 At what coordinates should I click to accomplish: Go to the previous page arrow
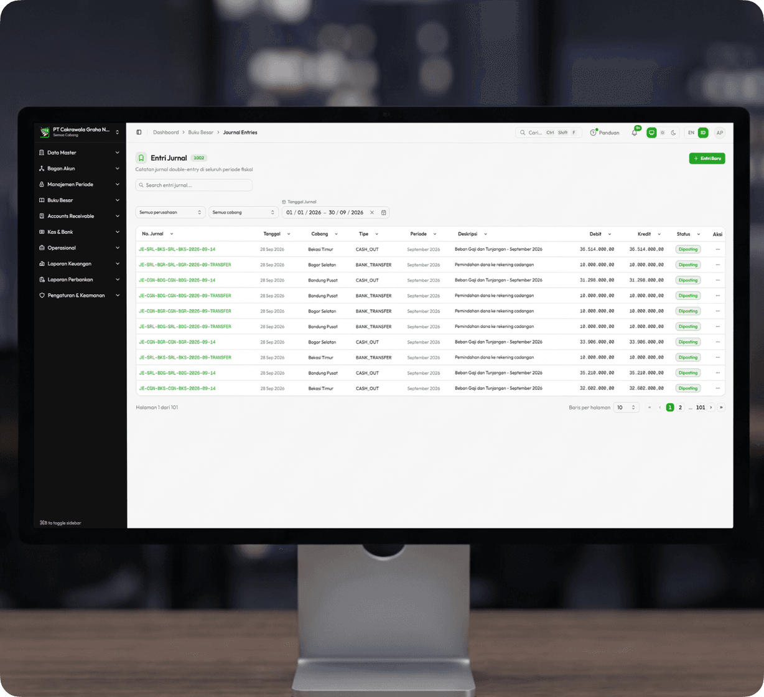pyautogui.click(x=659, y=408)
